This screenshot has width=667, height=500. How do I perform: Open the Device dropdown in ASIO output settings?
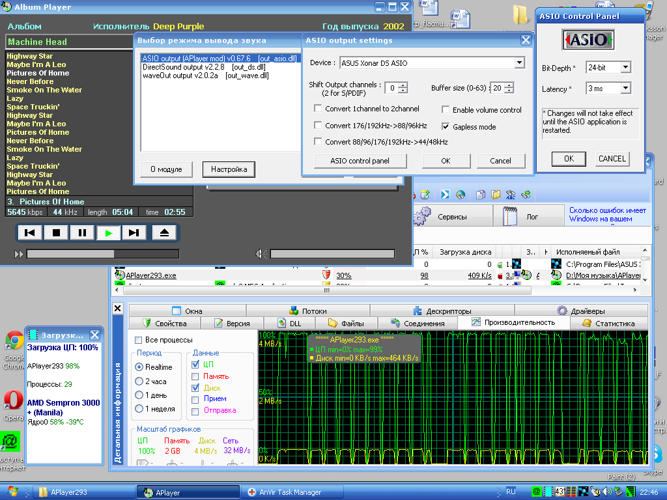519,63
